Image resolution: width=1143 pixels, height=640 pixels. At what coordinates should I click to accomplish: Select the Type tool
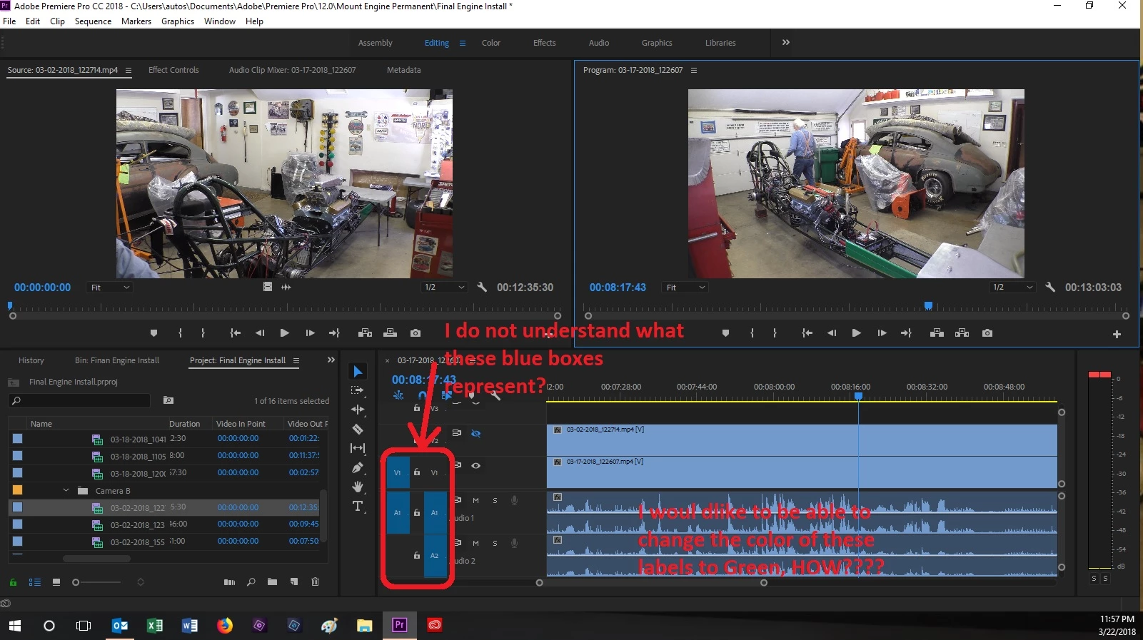point(358,506)
